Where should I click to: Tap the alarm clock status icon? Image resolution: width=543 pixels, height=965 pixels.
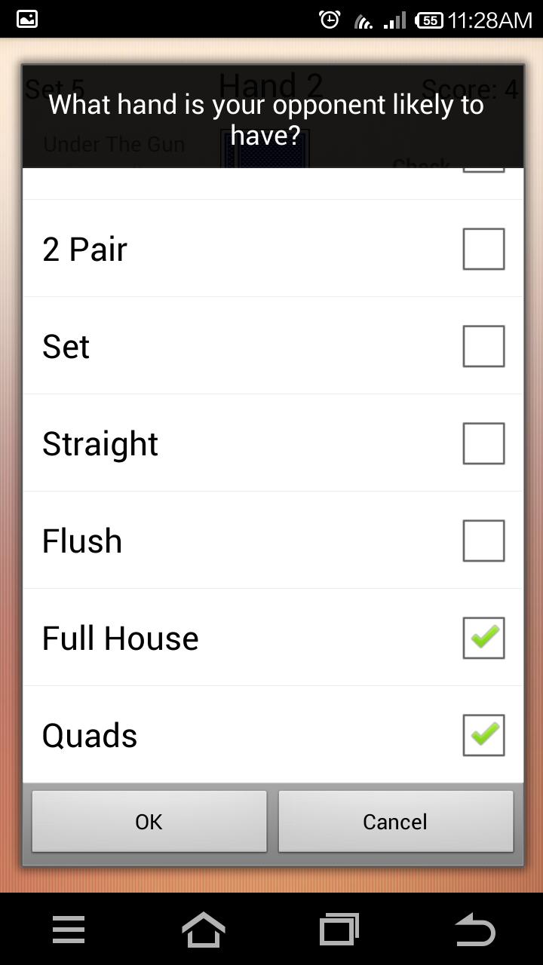[x=330, y=20]
